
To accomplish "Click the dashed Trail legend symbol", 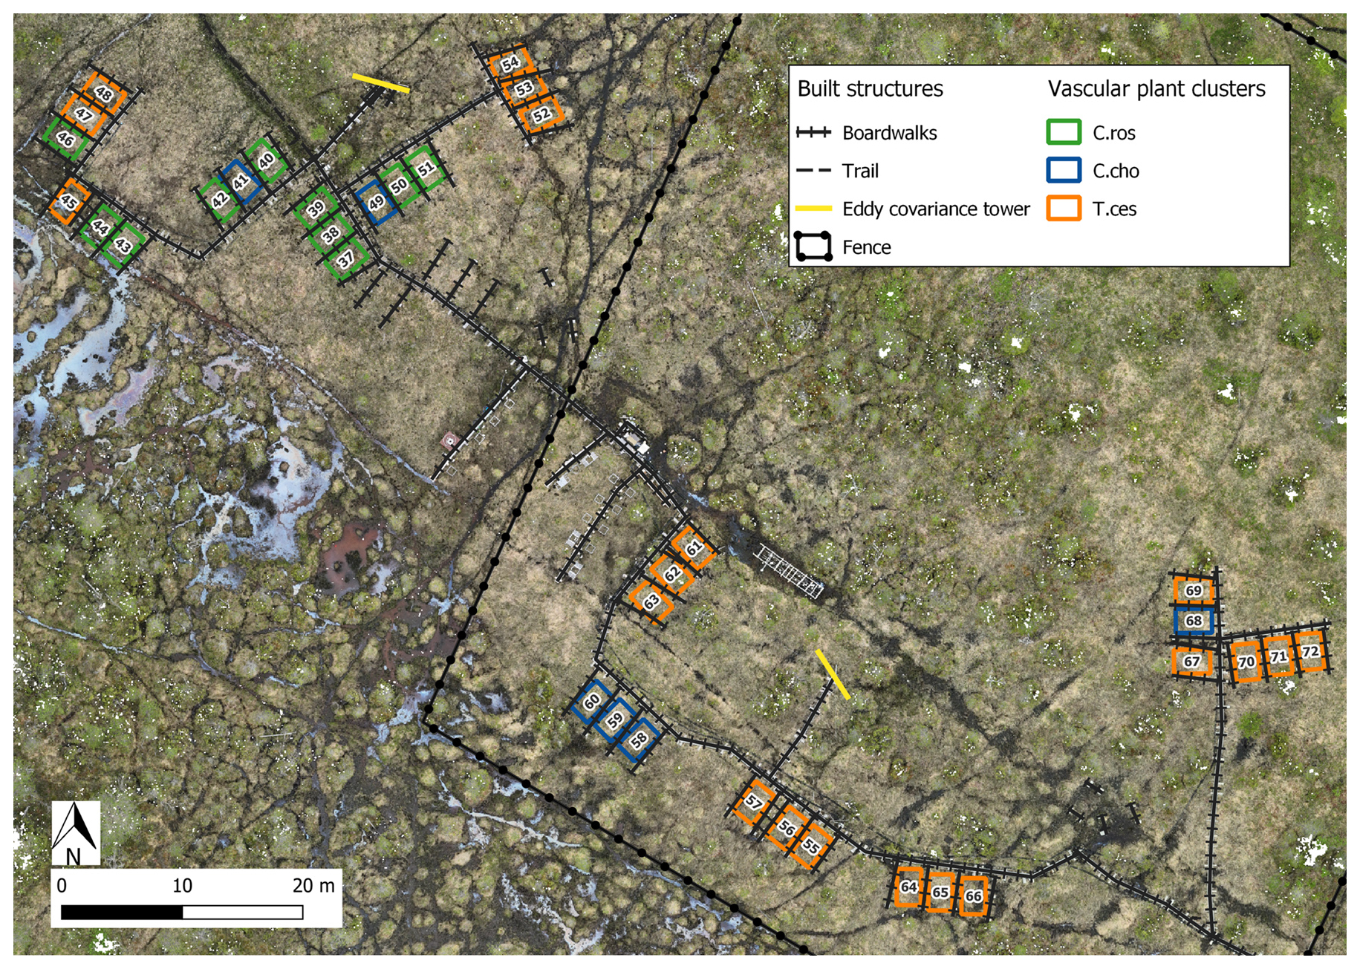I will tap(813, 171).
